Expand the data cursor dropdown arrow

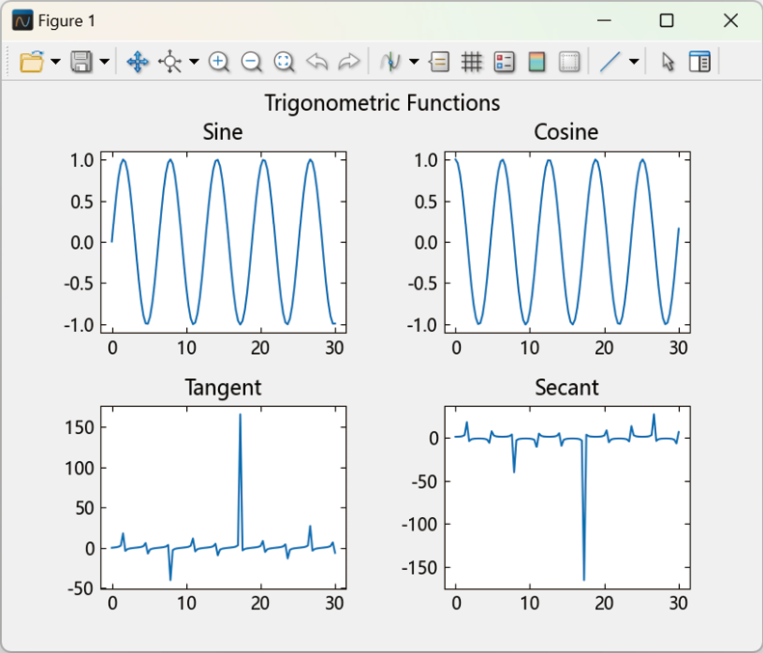click(194, 62)
